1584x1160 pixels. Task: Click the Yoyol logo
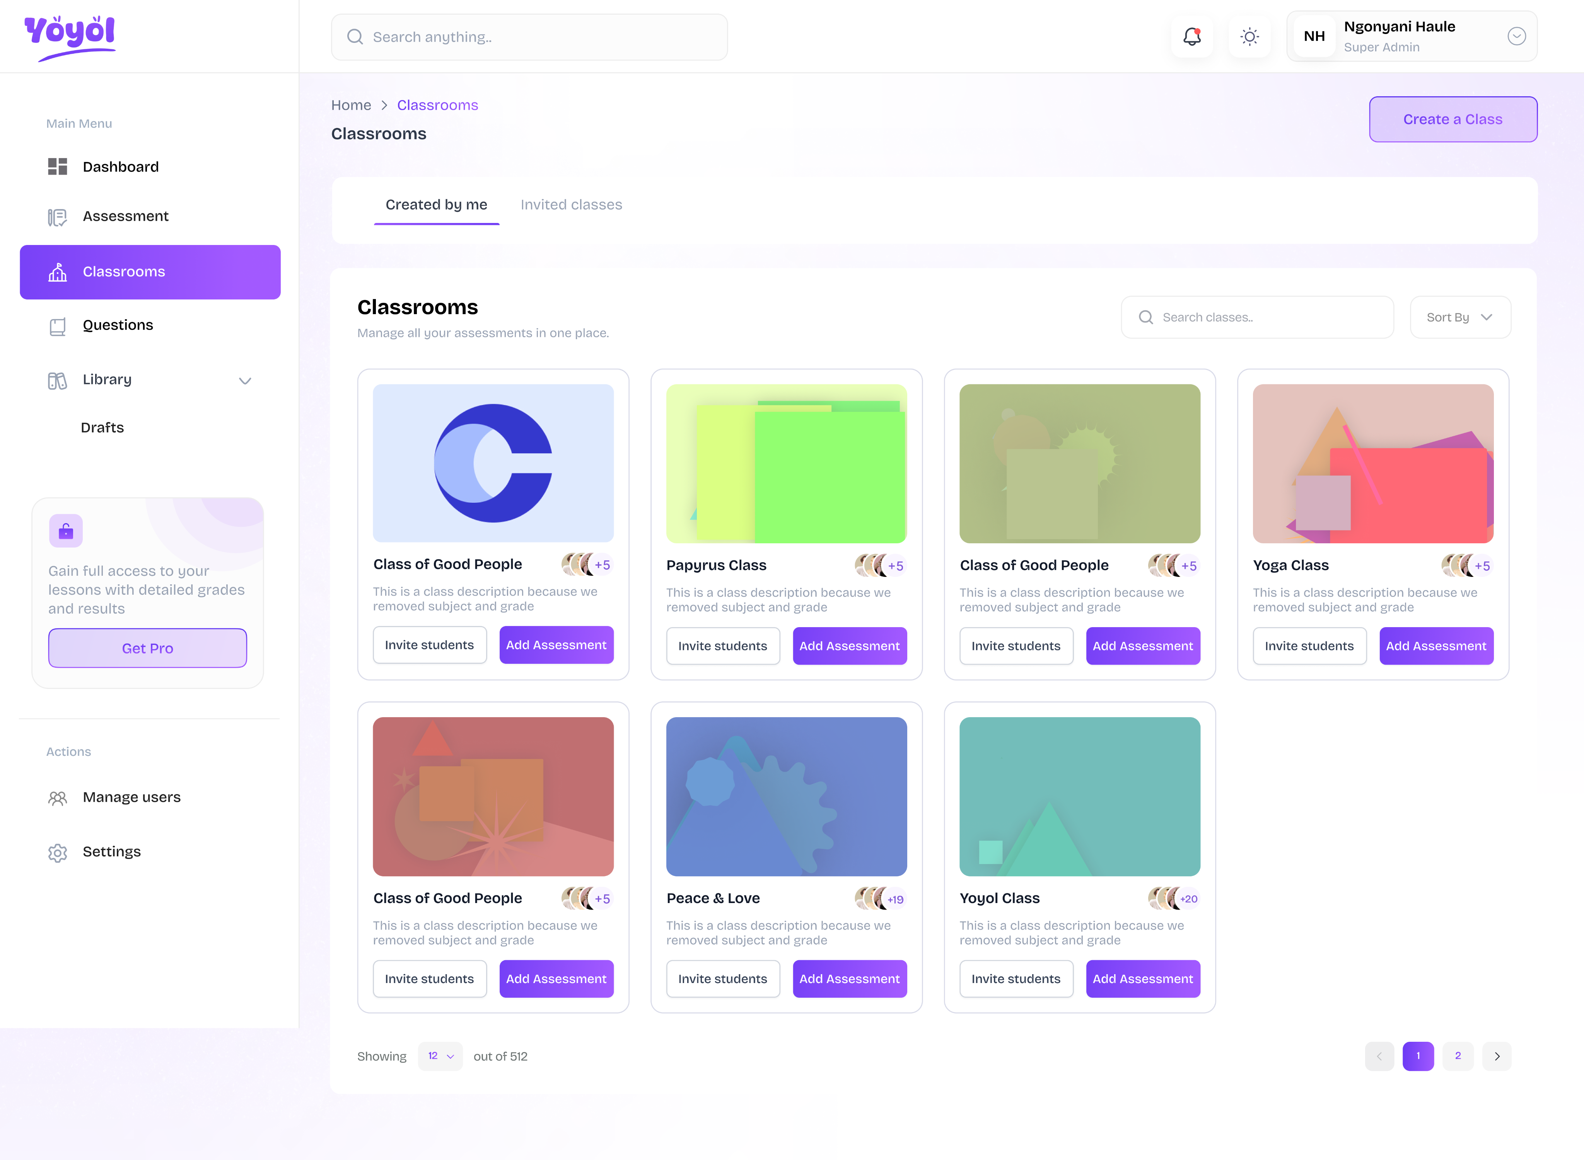pos(70,36)
